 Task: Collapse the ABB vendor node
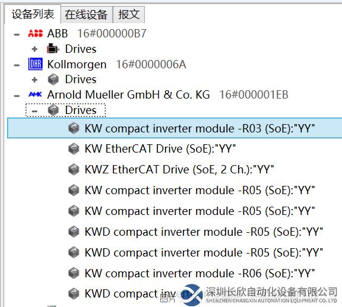[17, 34]
